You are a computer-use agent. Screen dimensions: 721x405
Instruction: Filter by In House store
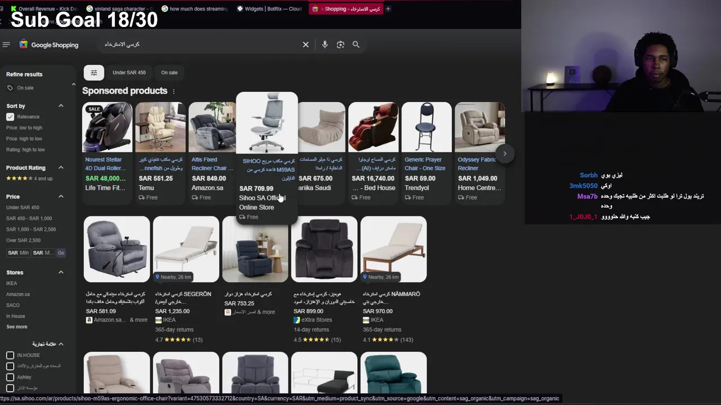tap(16, 316)
